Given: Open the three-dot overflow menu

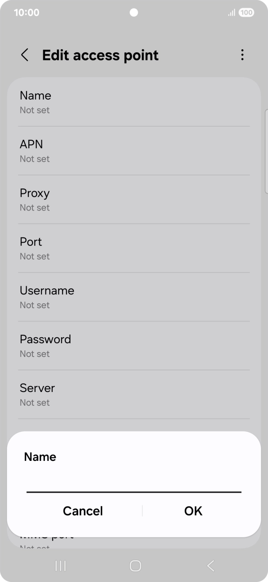Looking at the screenshot, I should pyautogui.click(x=242, y=55).
